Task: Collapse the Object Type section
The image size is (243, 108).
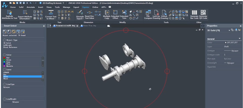Action: [4, 40]
